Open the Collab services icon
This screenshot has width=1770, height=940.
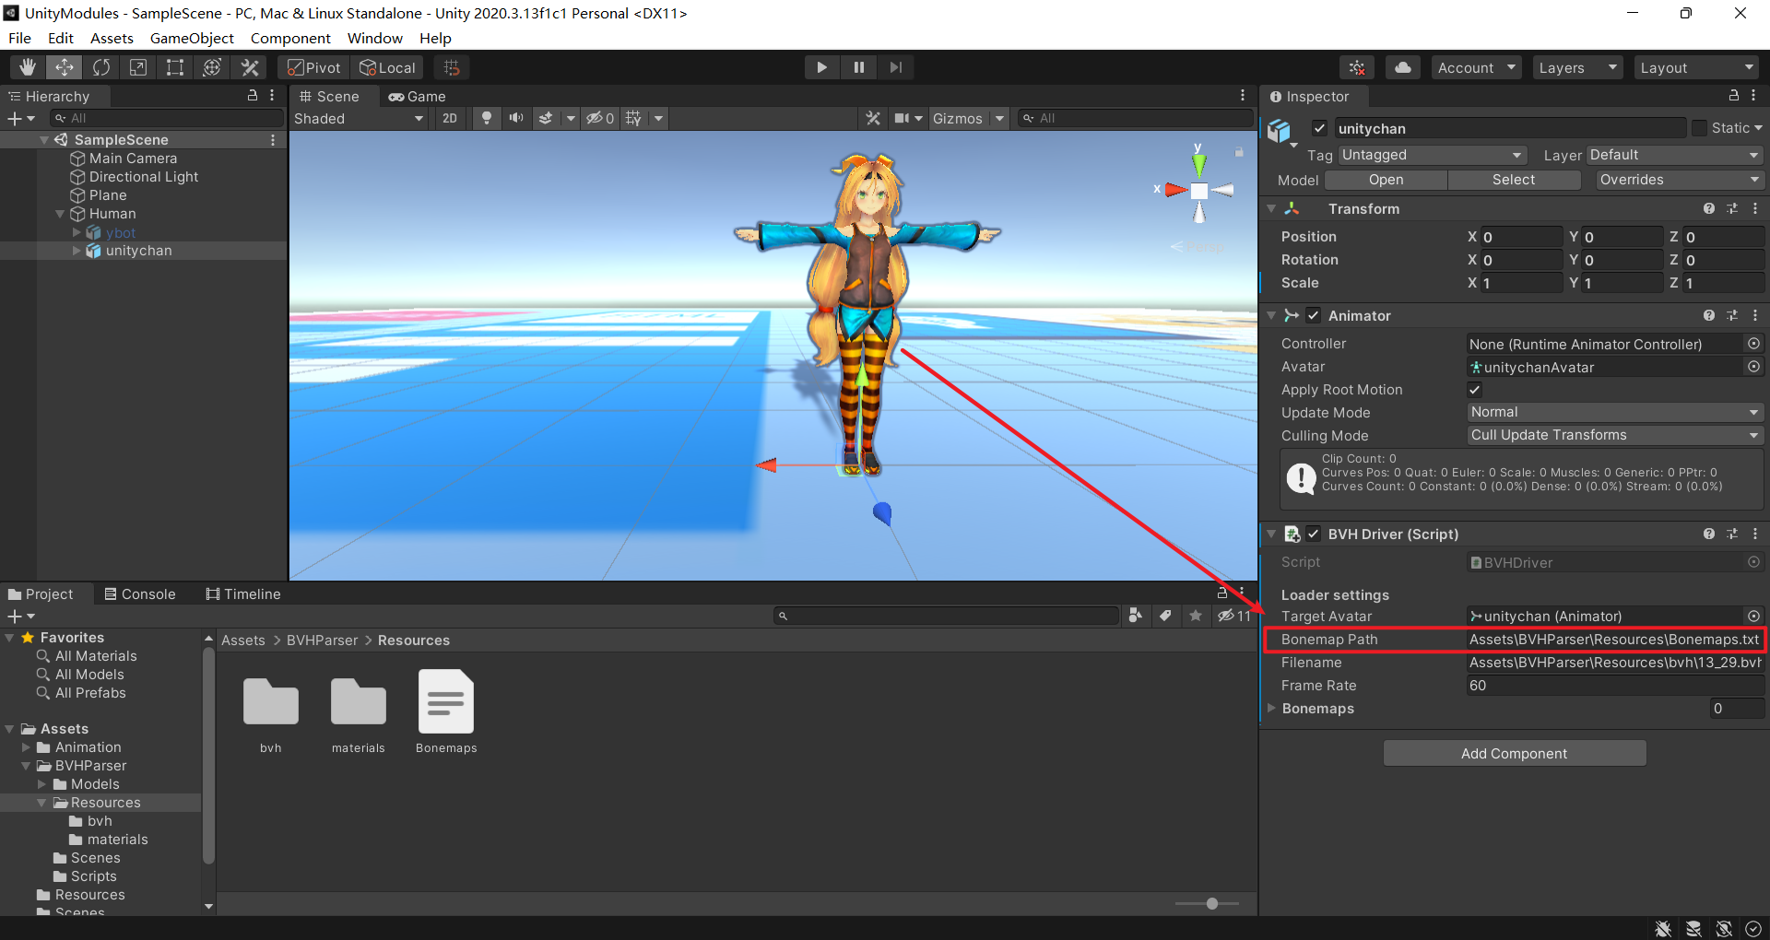pyautogui.click(x=1357, y=67)
